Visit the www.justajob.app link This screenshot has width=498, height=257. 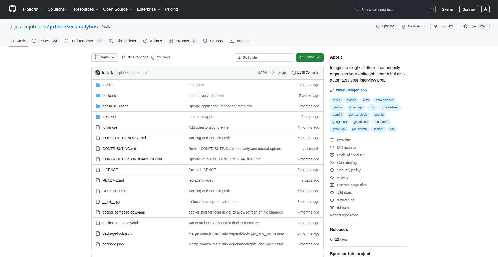coord(351,90)
